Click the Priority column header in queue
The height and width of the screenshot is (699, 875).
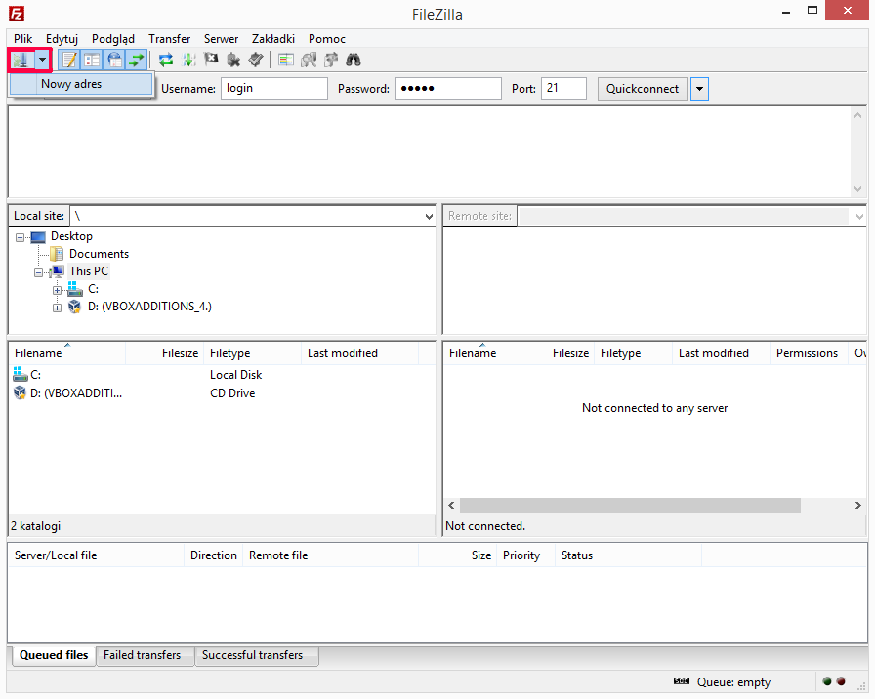(525, 555)
